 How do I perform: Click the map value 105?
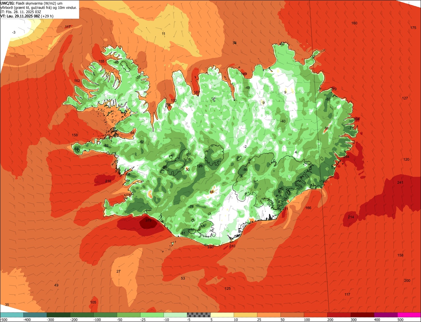click(93, 302)
